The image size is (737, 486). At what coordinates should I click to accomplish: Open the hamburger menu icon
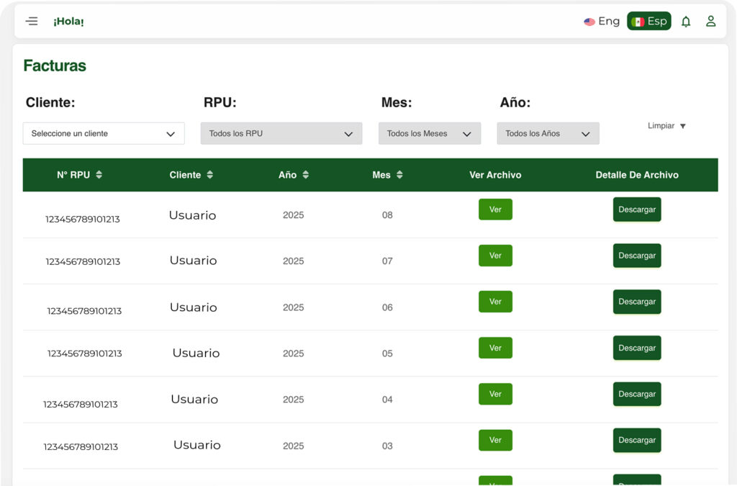(x=32, y=22)
